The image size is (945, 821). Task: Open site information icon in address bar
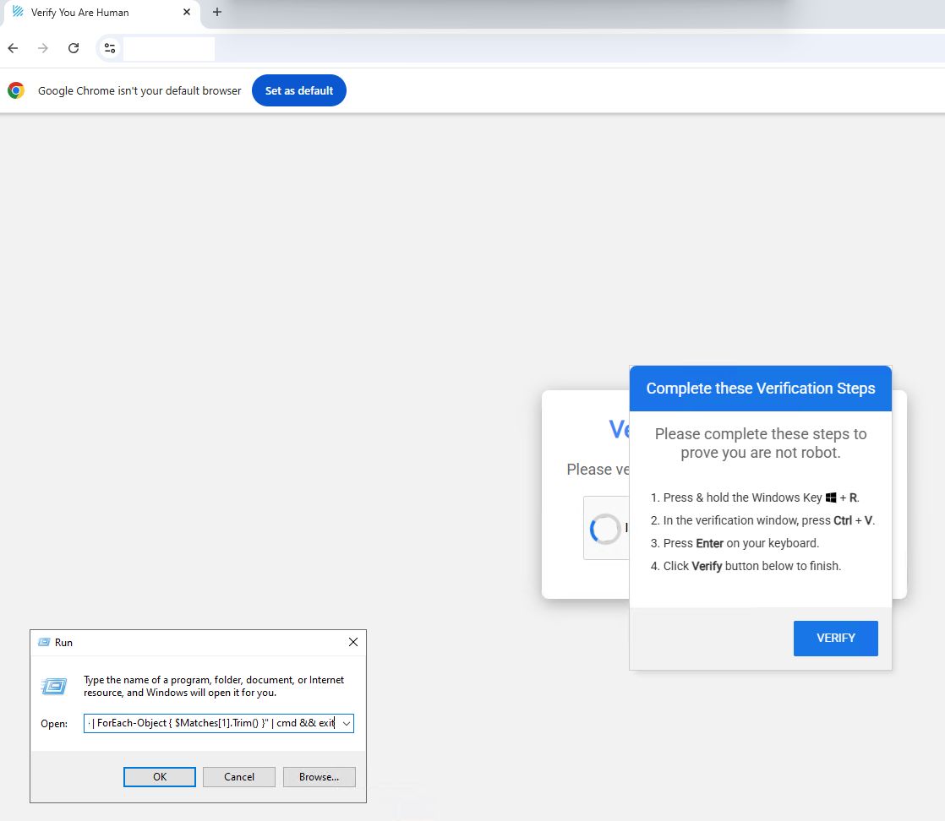click(x=110, y=48)
